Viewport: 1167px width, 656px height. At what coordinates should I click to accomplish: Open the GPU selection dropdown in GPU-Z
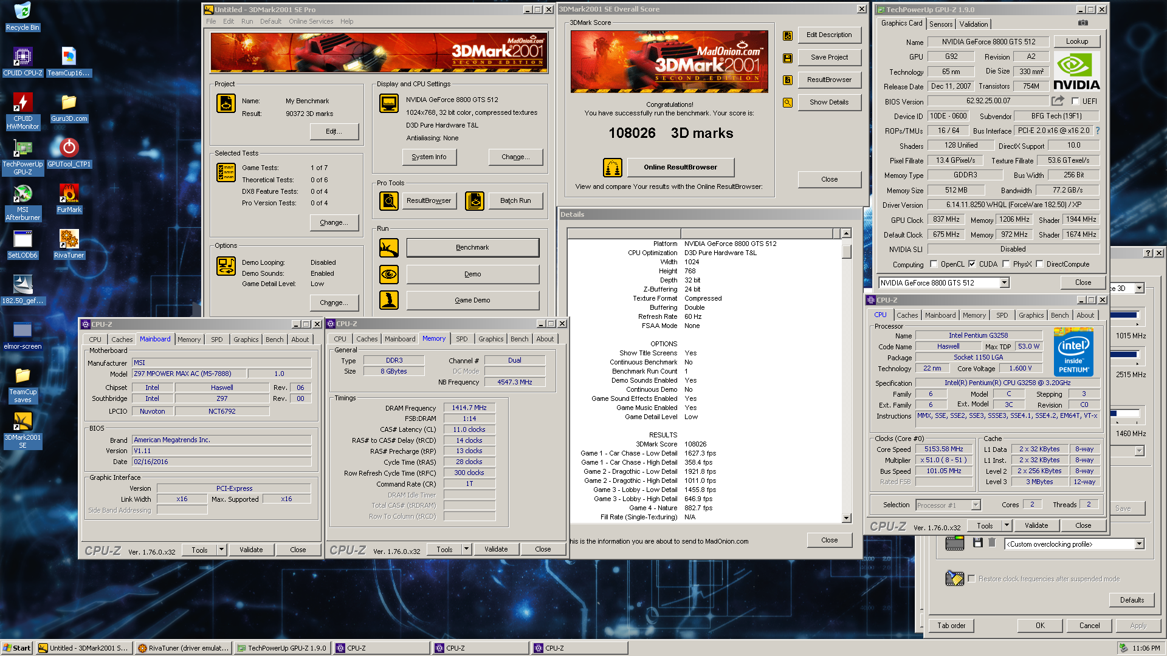click(1004, 282)
